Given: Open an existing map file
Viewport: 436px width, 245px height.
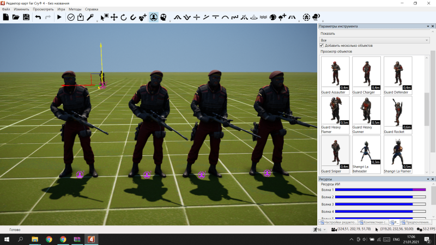Looking at the screenshot, I should pyautogui.click(x=16, y=17).
